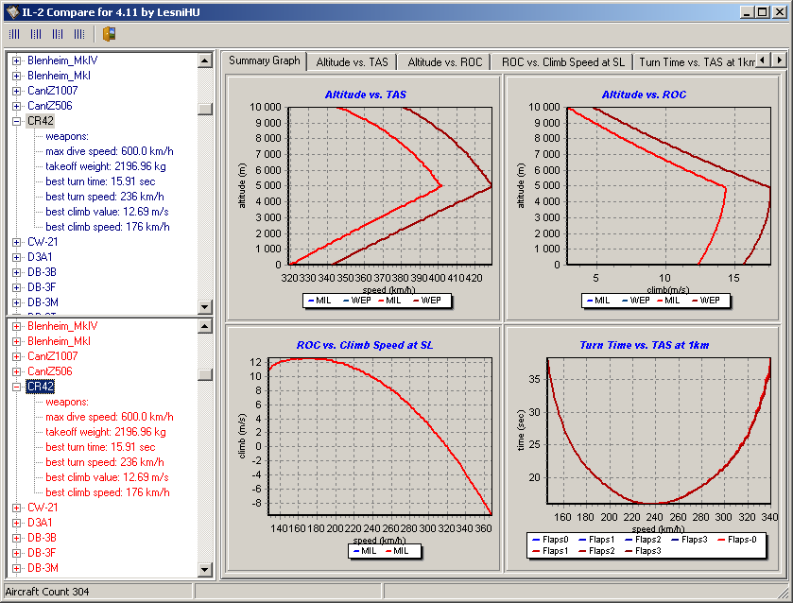Select D3A1 name in the blue list
Image resolution: width=793 pixels, height=603 pixels.
coord(40,257)
